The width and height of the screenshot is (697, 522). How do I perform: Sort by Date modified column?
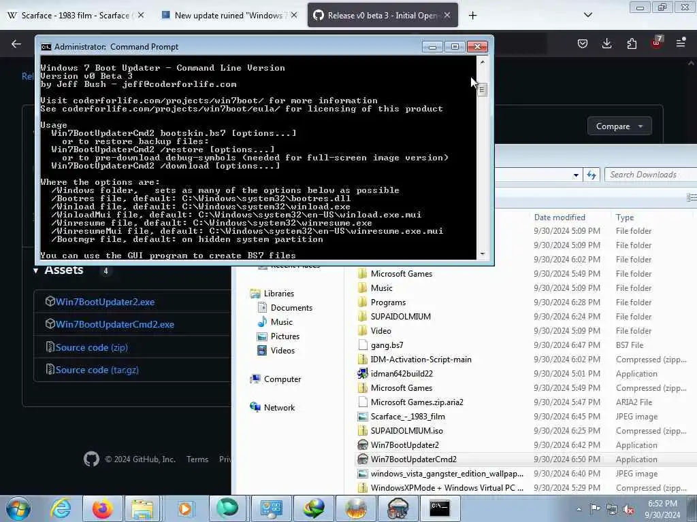[560, 217]
